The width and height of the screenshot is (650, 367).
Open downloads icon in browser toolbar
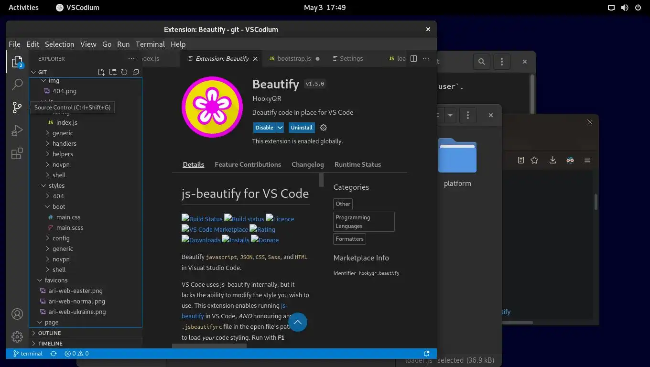552,160
